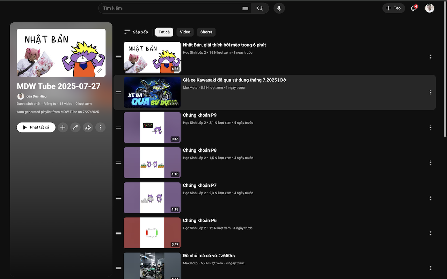Click Học Sinh Lớp 2 under Chứng khoán P6
This screenshot has width=447, height=279.
click(194, 228)
